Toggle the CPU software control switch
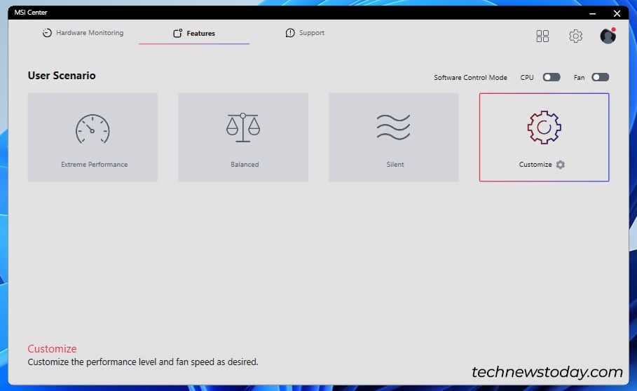The width and height of the screenshot is (637, 391). tap(552, 77)
